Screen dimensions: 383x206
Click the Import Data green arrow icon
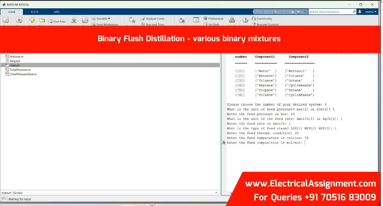pyautogui.click(x=74, y=20)
